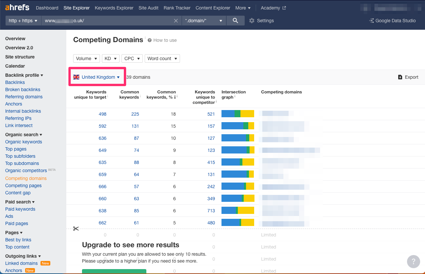Click the United Kingdom flag icon
This screenshot has height=274, width=425.
coord(76,77)
